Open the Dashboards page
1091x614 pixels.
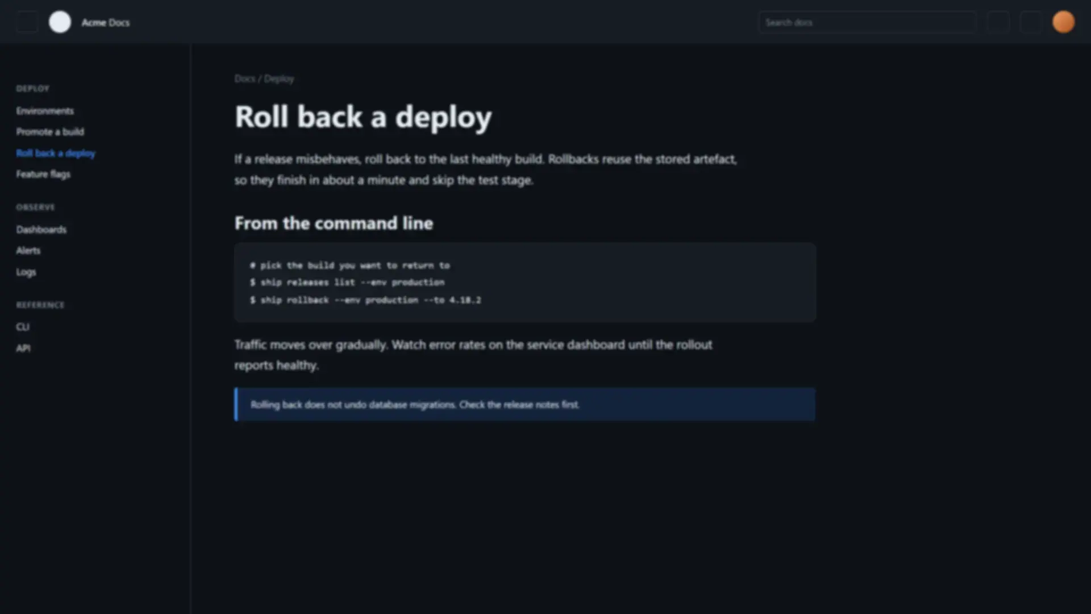coord(41,230)
